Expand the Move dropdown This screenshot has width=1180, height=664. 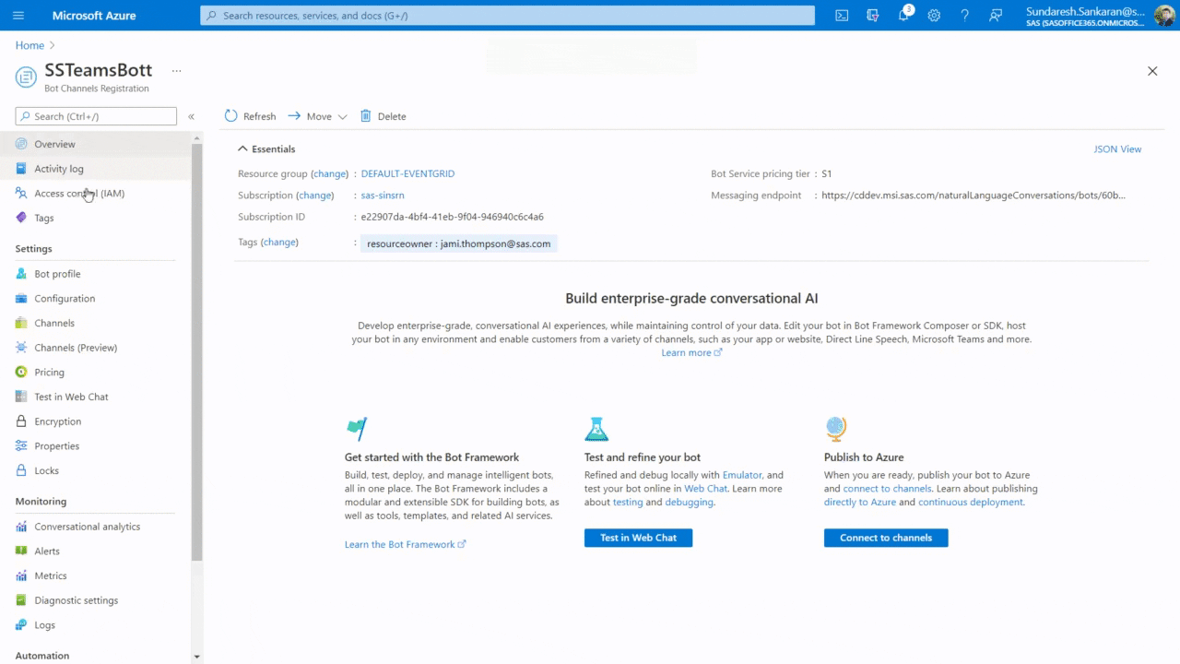tap(318, 116)
